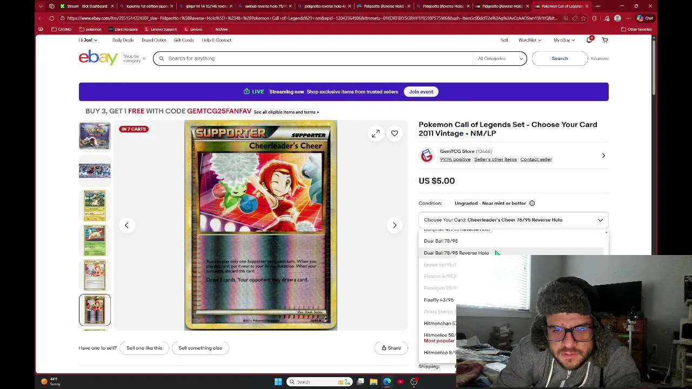
Task: Open the condition info icon
Action: pyautogui.click(x=532, y=203)
